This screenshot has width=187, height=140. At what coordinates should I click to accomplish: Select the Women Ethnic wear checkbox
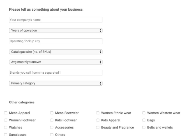pyautogui.click(x=98, y=113)
